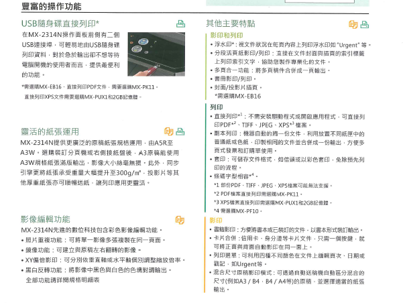Viewport: 403px width, 303px height.
Task: Click the 套印 bullet
Action: (288, 164)
